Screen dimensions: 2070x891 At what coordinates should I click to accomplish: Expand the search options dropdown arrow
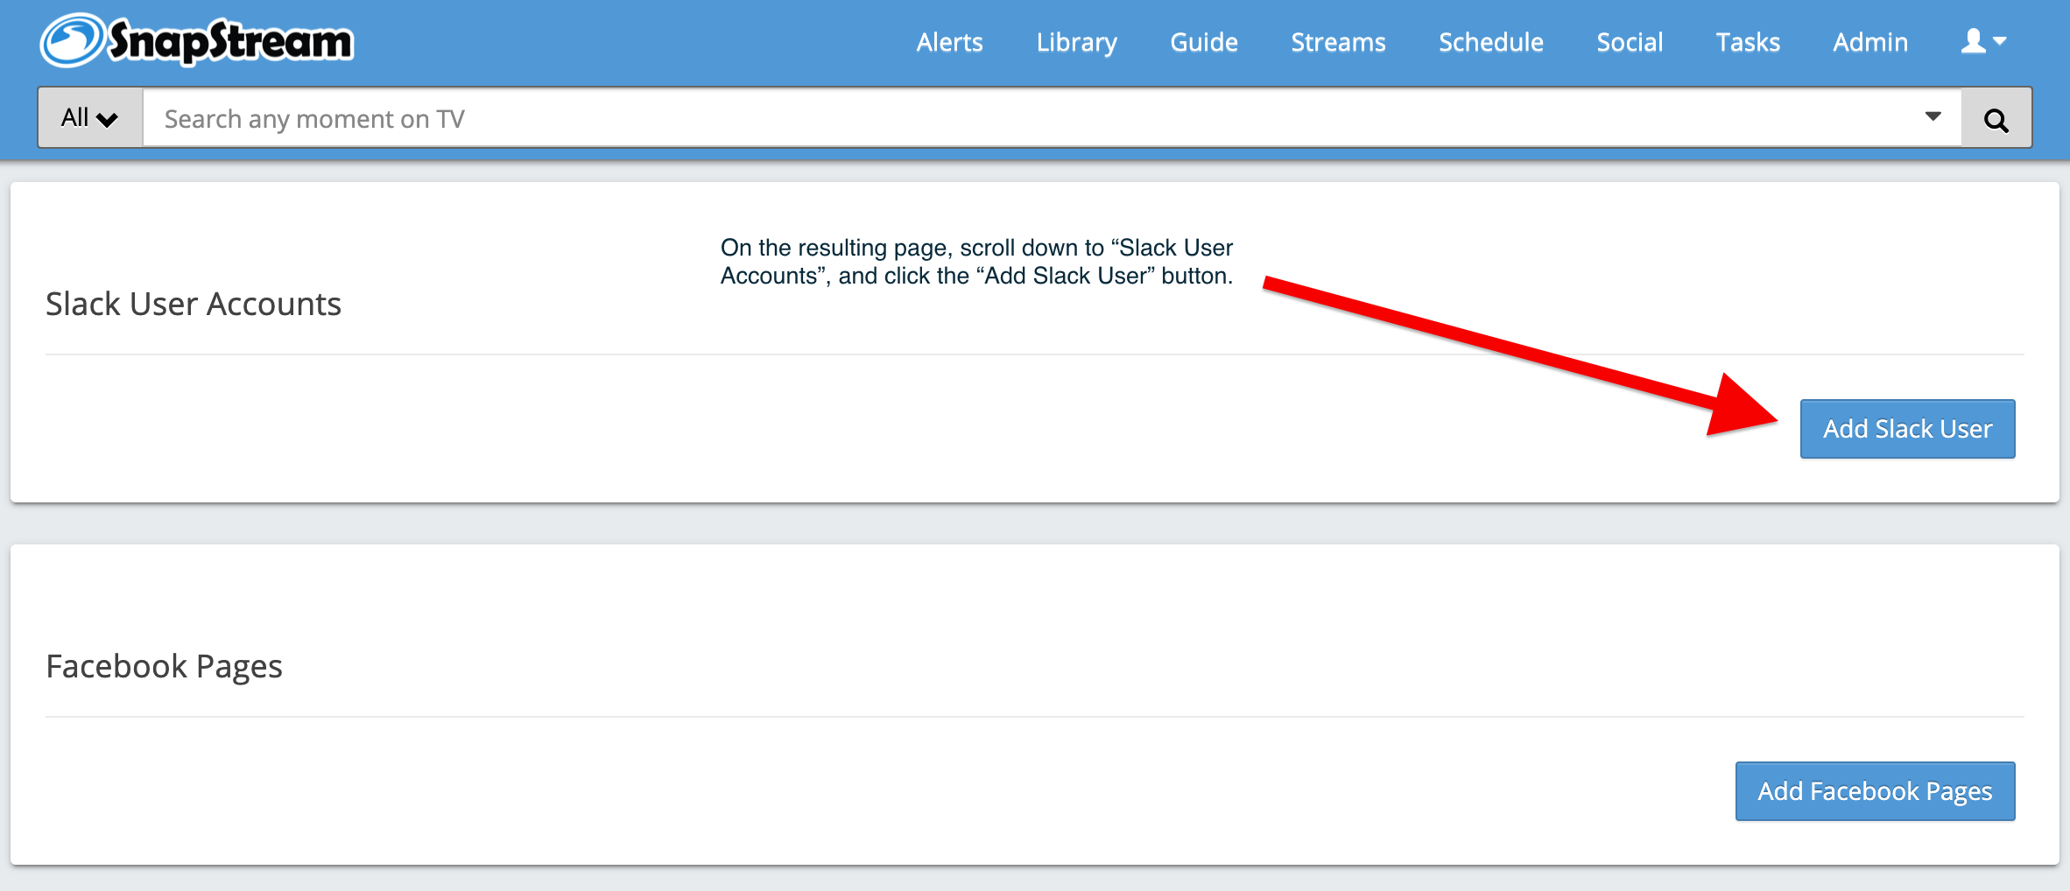click(x=1933, y=116)
